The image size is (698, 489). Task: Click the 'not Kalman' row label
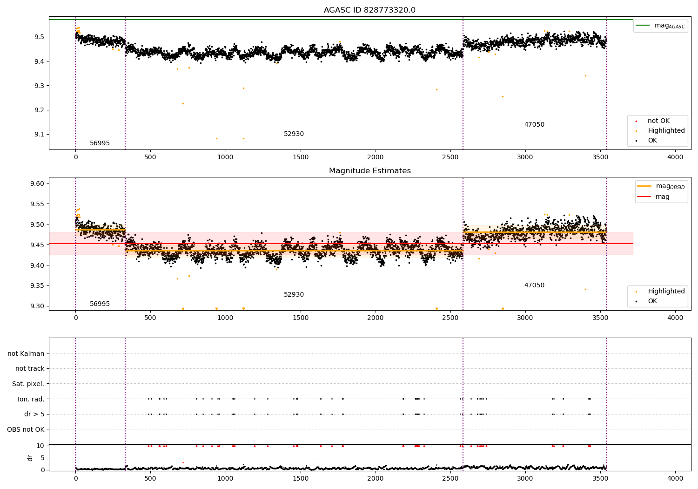click(x=26, y=354)
